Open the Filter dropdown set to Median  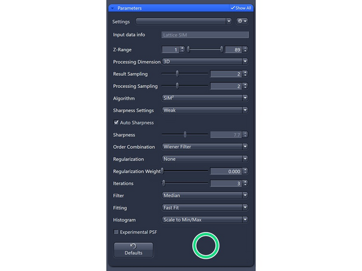205,195
